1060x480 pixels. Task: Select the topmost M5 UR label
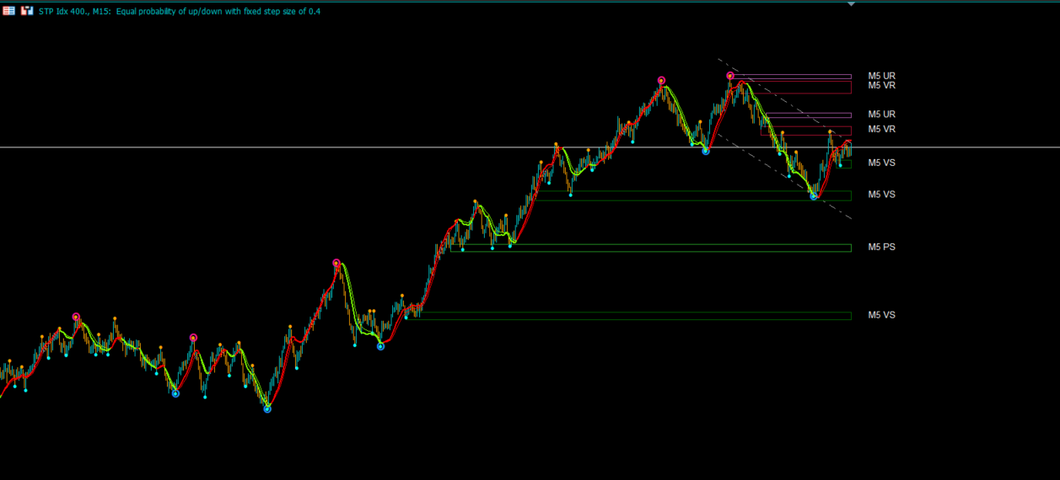click(881, 76)
